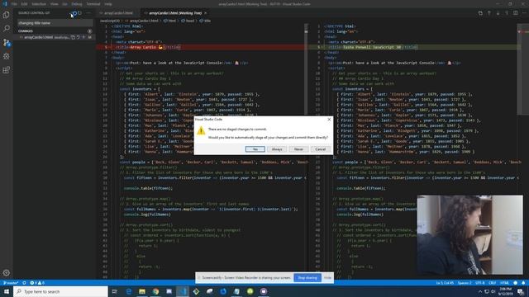Click the commit message input field

point(55,23)
